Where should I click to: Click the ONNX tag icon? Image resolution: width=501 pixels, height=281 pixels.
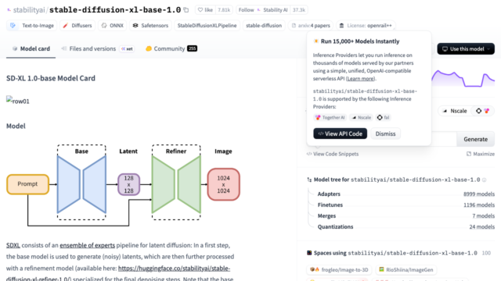coord(104,26)
